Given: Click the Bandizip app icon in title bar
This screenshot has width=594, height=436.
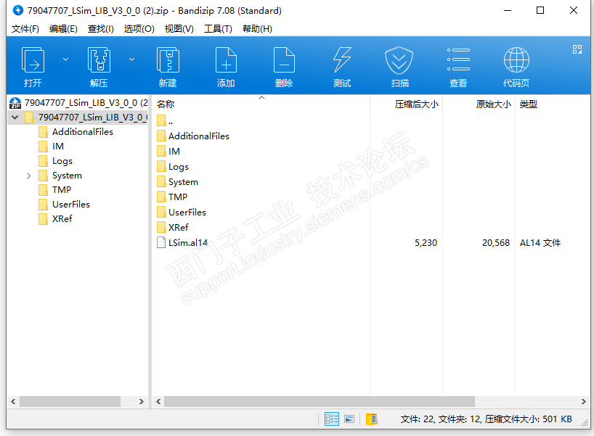Looking at the screenshot, I should pyautogui.click(x=18, y=10).
